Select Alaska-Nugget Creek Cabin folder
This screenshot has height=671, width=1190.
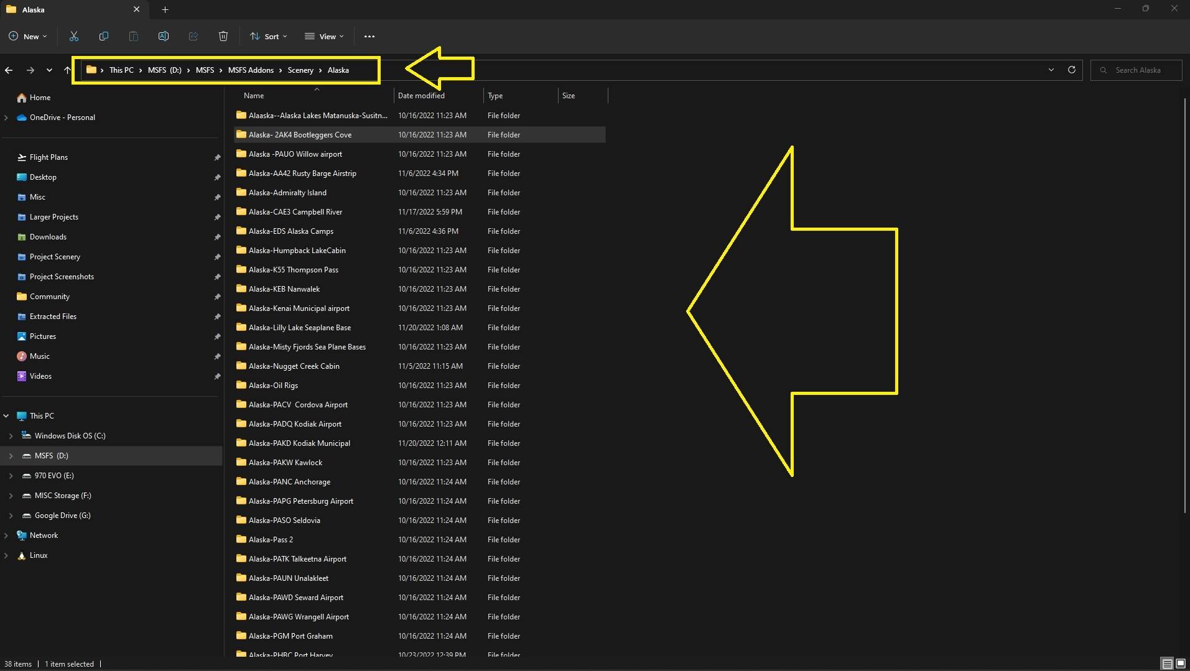click(420, 366)
